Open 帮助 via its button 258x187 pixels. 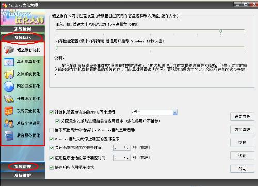[x=242, y=168]
